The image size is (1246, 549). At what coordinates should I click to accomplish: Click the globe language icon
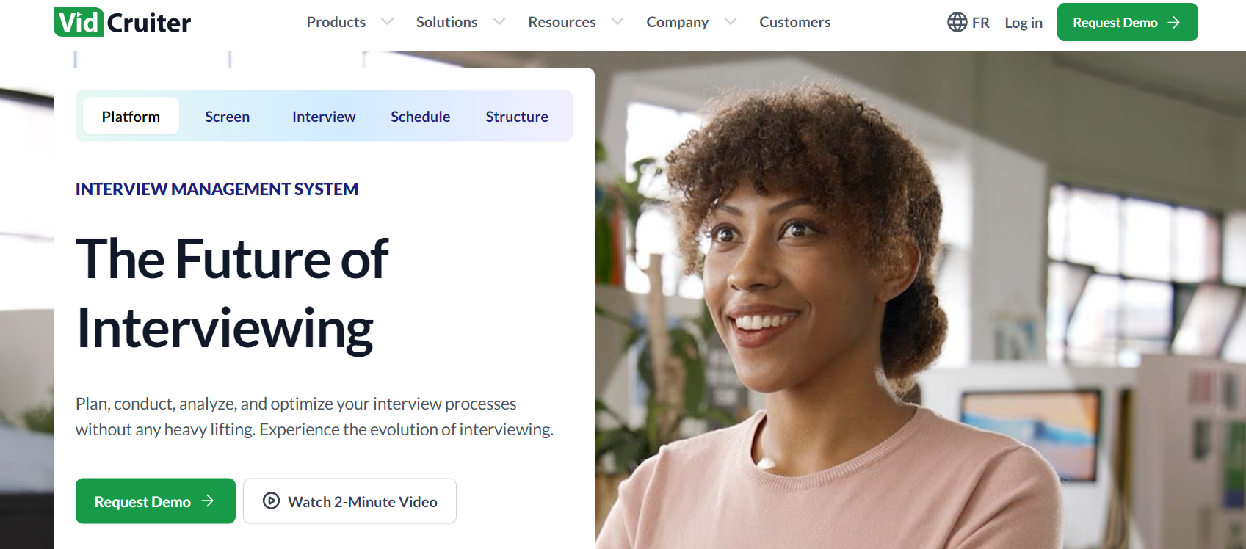[957, 22]
